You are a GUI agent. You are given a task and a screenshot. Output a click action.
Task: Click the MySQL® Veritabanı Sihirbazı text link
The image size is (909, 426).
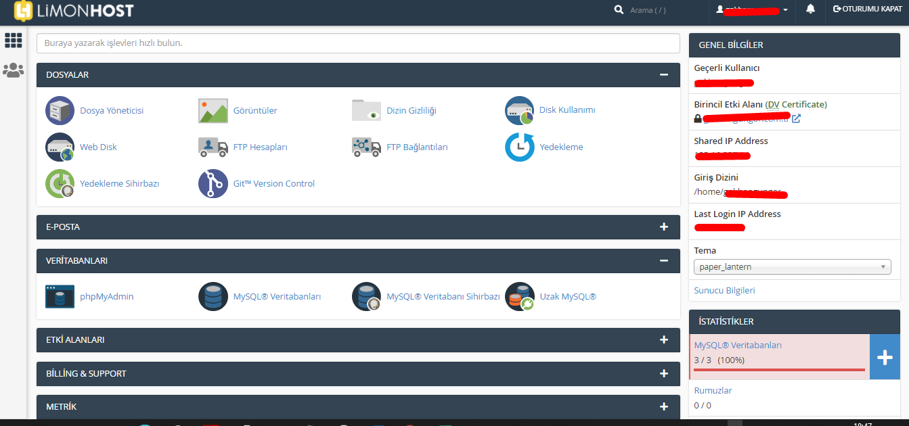[x=443, y=296]
